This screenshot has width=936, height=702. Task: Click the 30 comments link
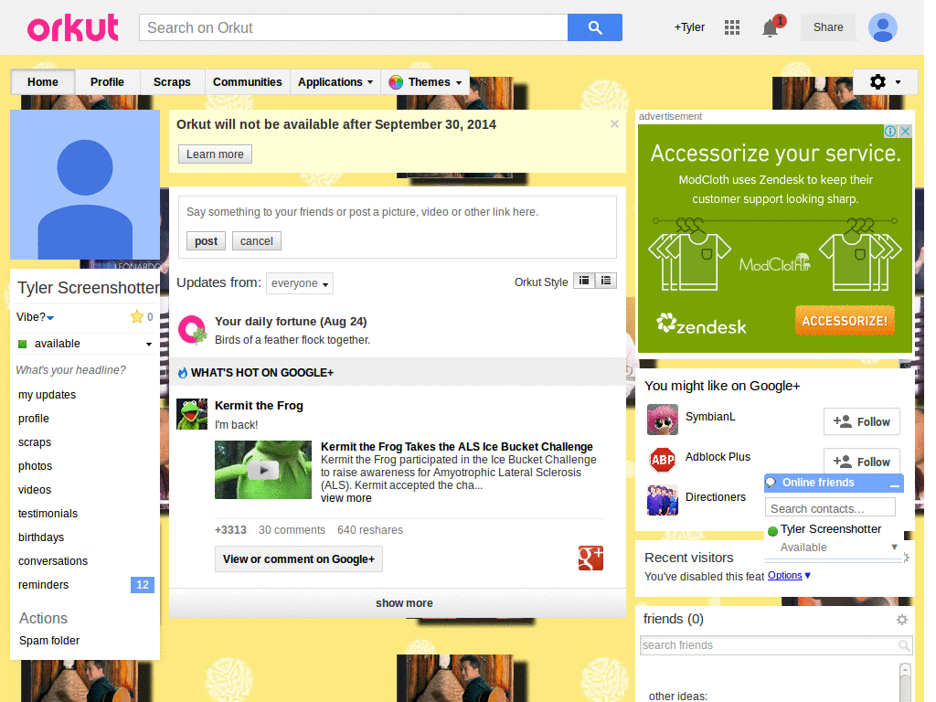(292, 530)
